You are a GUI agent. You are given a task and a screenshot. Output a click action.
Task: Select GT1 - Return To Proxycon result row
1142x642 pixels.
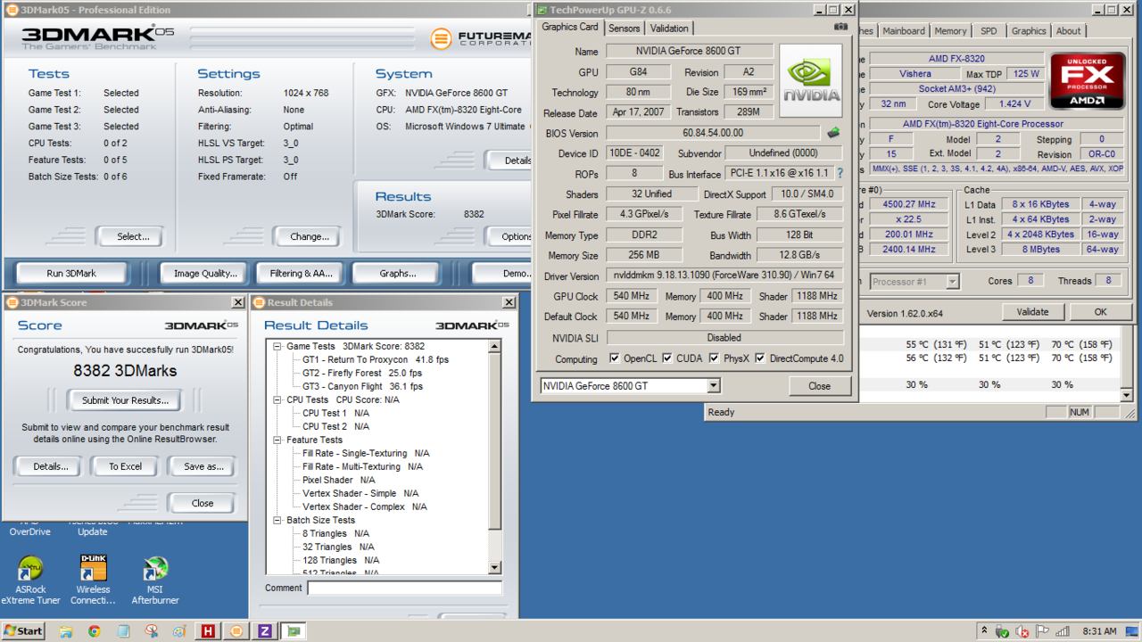376,359
